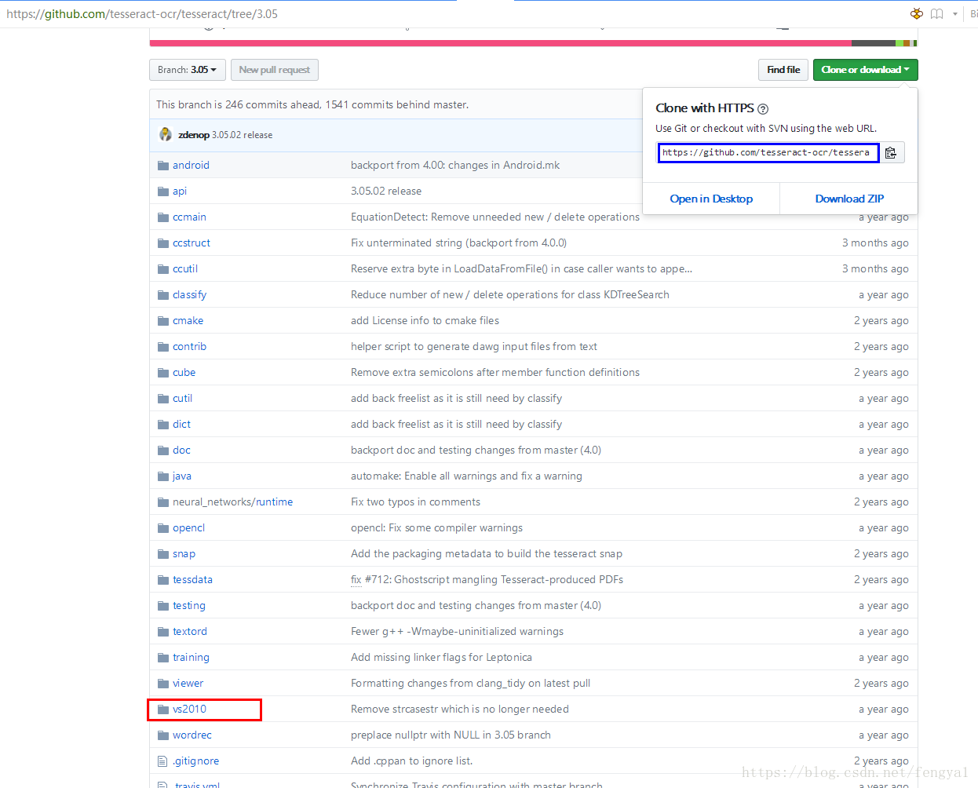This screenshot has height=788, width=978.
Task: Open the Branch: 3.05 dropdown
Action: [x=188, y=70]
